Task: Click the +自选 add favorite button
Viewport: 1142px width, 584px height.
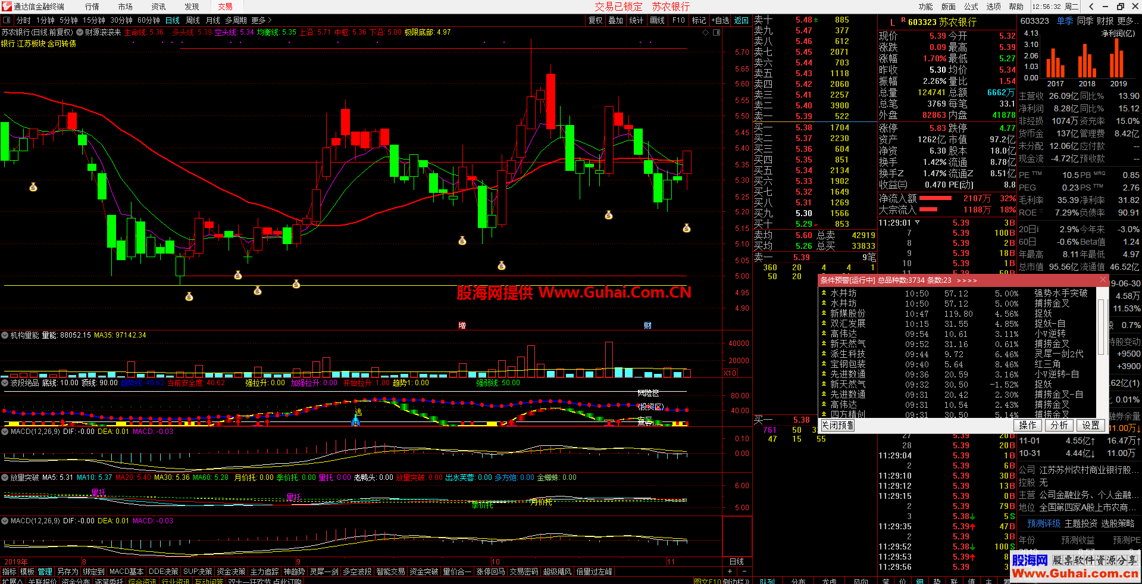Action: point(720,20)
